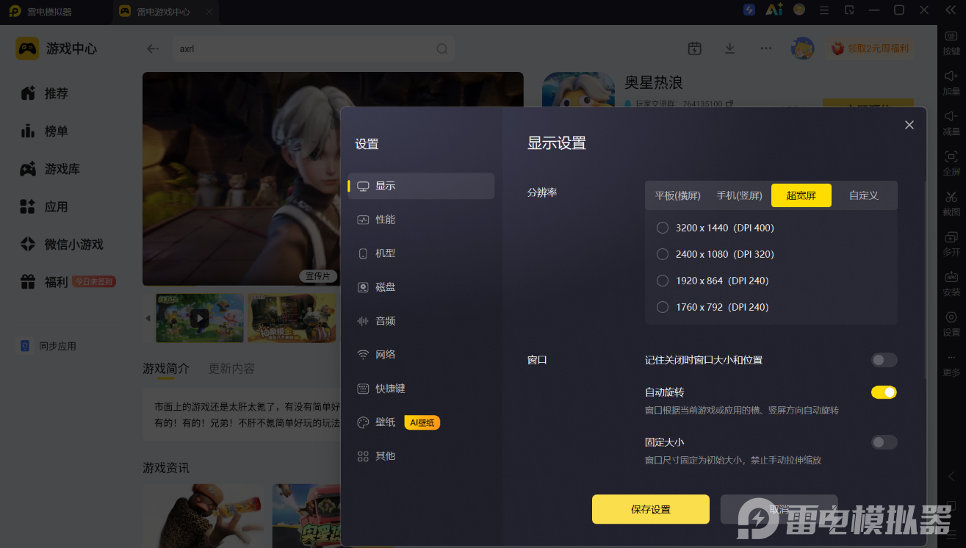Open the 多开 multi-instance icon

[x=951, y=243]
